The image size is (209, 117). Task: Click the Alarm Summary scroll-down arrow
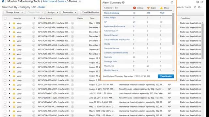(173, 71)
